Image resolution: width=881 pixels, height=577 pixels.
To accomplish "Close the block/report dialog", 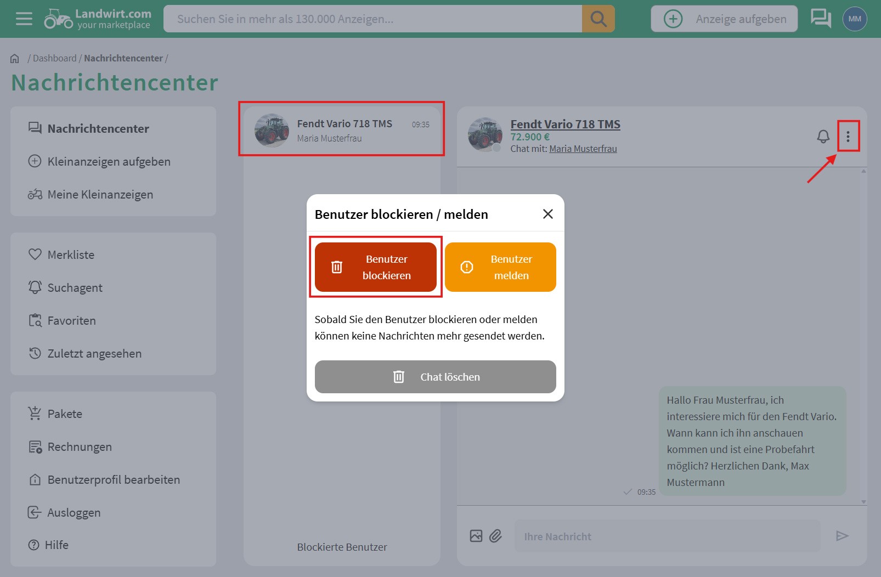I will coord(547,214).
